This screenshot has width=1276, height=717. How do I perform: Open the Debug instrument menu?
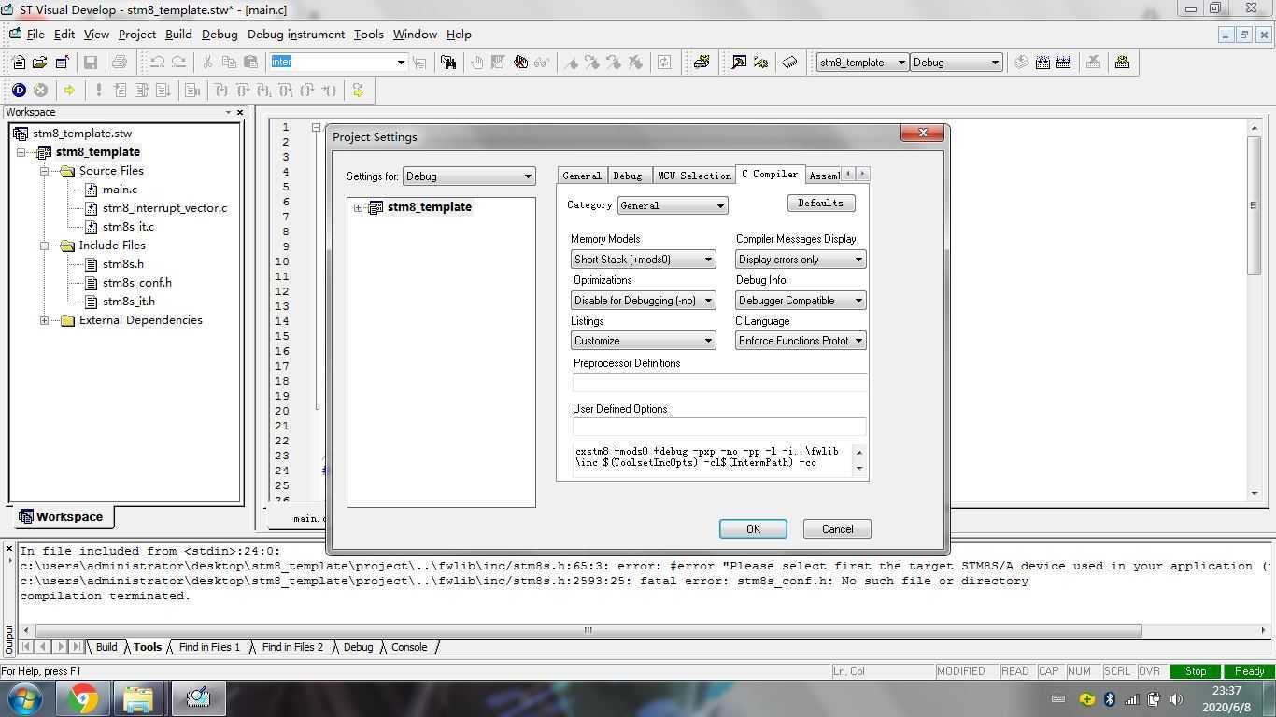click(295, 35)
